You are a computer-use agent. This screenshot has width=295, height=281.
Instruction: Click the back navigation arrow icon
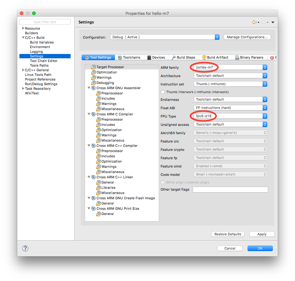(254, 22)
